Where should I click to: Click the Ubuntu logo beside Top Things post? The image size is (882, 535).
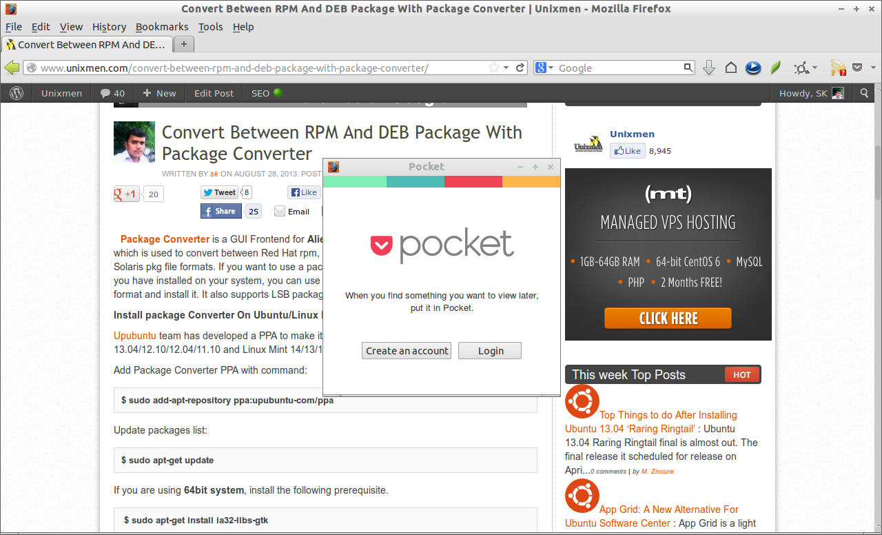point(582,401)
